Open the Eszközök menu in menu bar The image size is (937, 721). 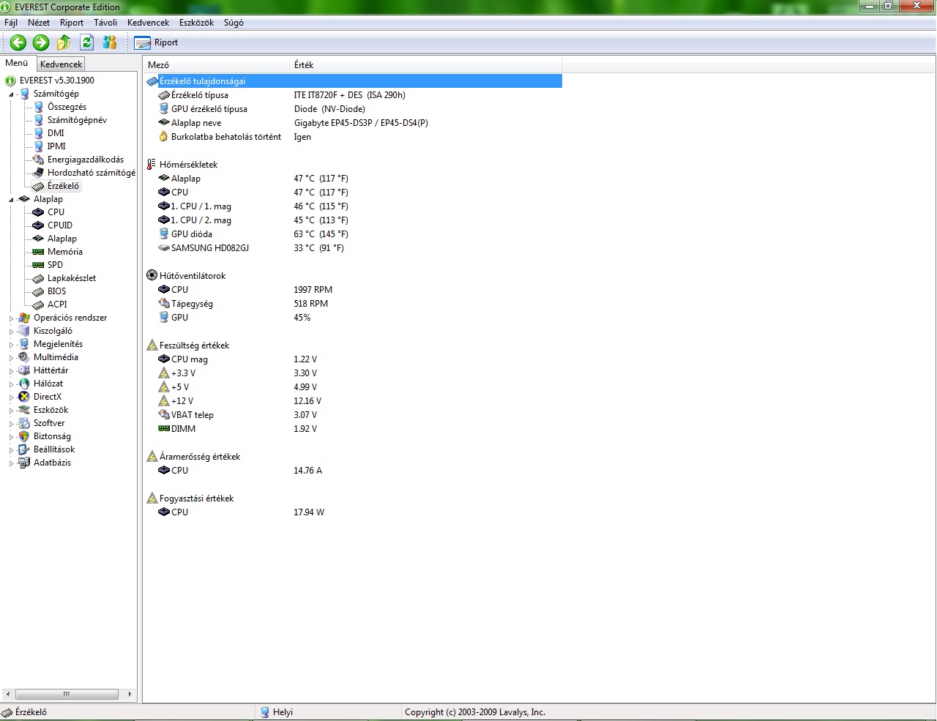196,23
